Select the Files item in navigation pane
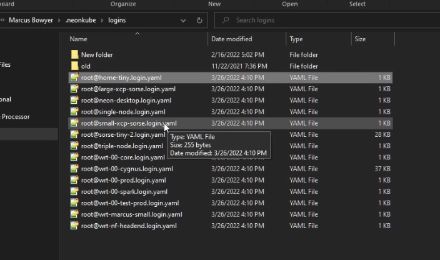Screen dimensions: 440x260 (x=5, y=64)
